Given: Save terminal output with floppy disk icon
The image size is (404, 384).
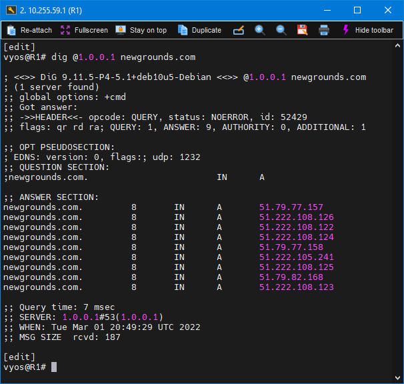Looking at the screenshot, I should (302, 30).
